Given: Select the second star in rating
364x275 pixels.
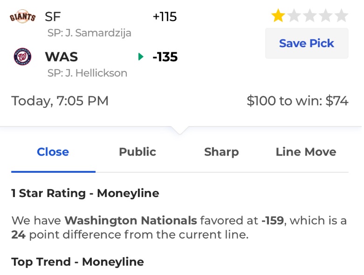Looking at the screenshot, I should click(x=294, y=15).
